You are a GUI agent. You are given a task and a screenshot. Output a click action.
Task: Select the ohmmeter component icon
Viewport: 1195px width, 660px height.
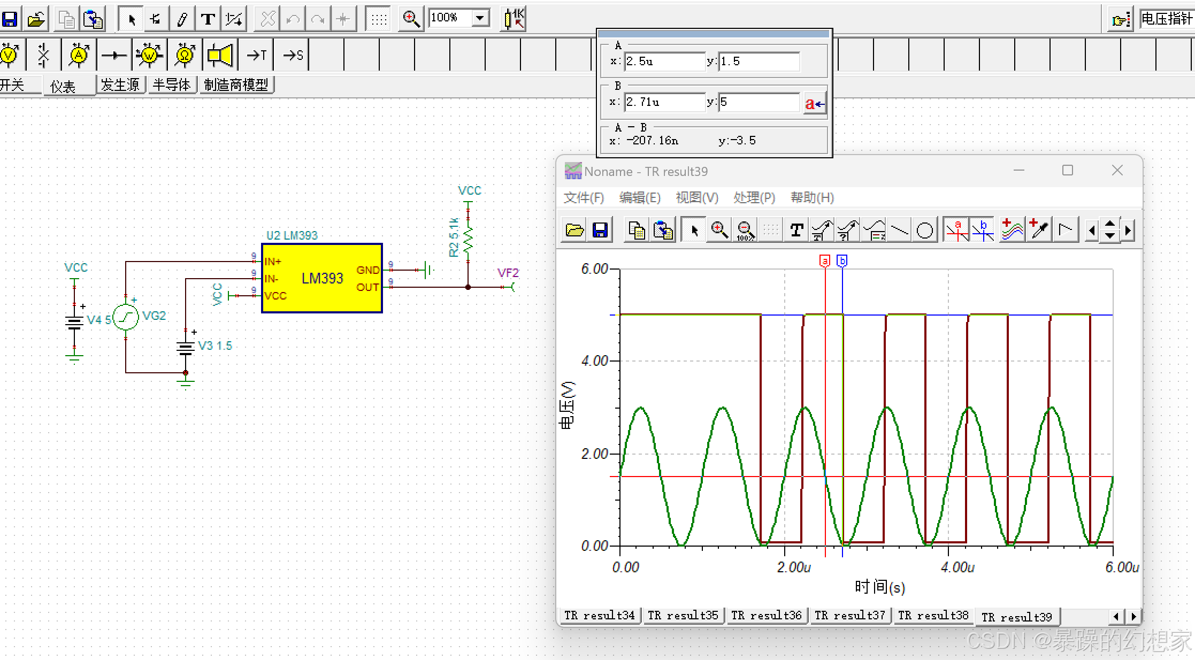tap(185, 55)
